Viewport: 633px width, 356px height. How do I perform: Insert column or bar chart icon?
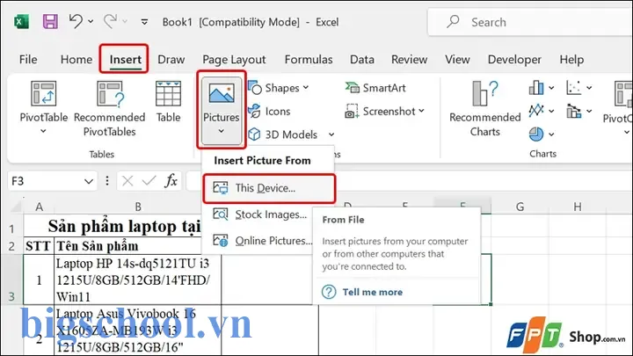pos(536,88)
